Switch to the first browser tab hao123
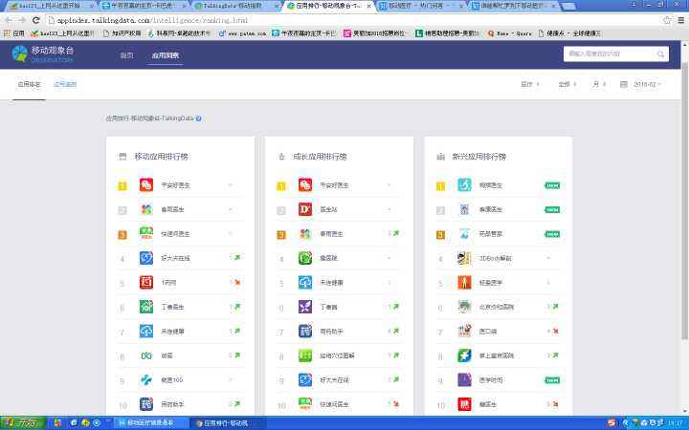Image resolution: width=689 pixels, height=430 pixels. 51,6
